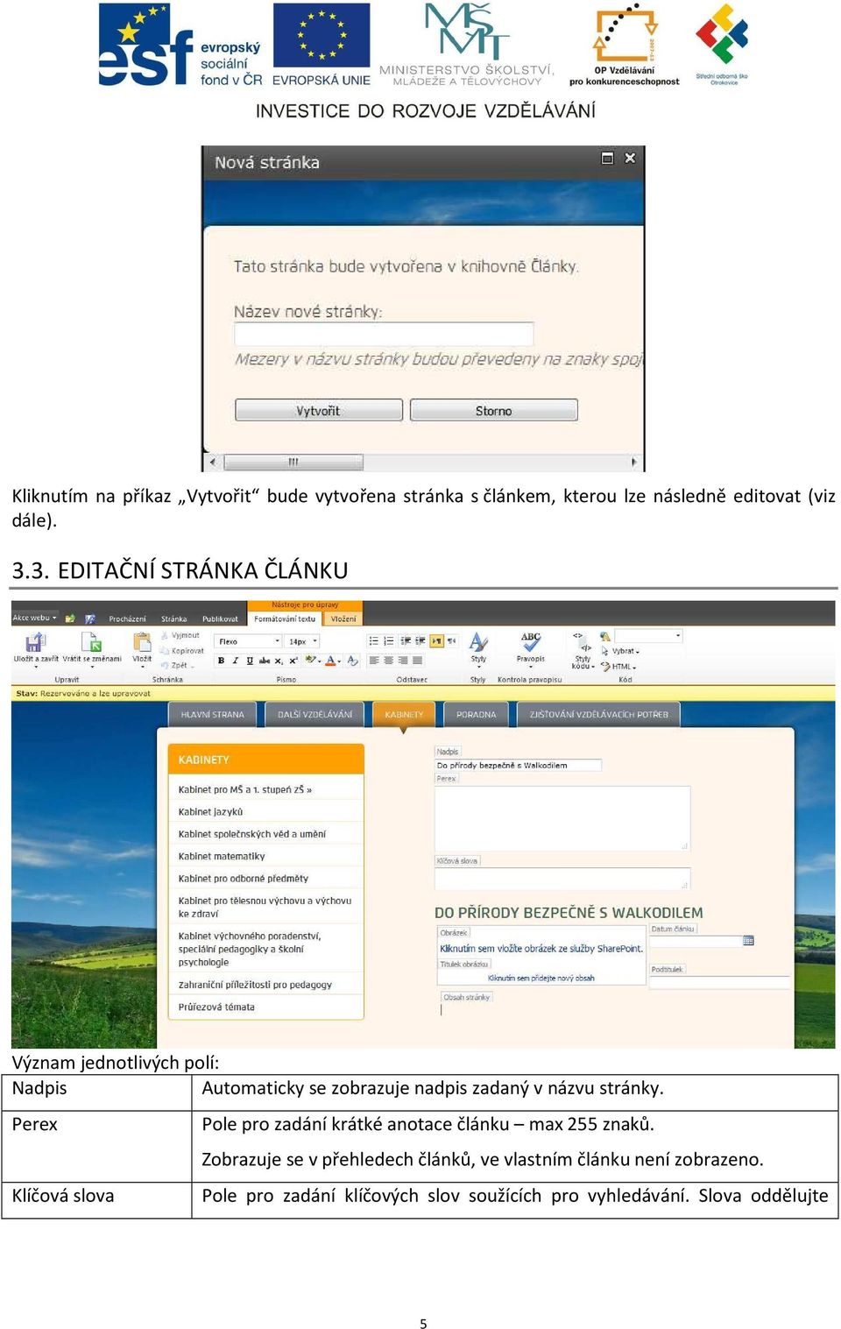Decrease paragraph indent

tap(406, 641)
